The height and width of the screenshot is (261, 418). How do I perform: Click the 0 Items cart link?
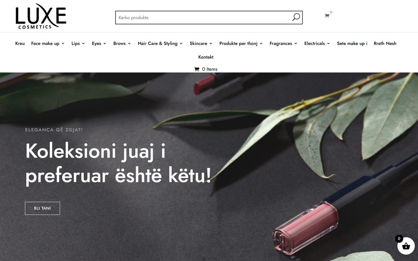(x=206, y=69)
